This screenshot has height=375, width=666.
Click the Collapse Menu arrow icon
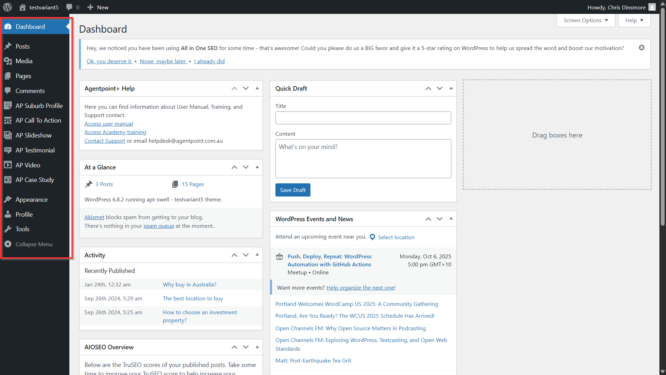coord(8,244)
